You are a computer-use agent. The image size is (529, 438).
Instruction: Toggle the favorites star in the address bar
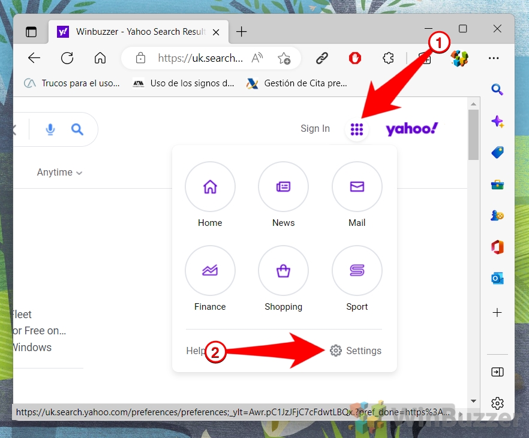click(x=284, y=58)
